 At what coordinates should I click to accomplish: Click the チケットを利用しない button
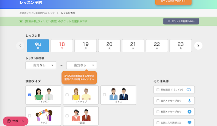pyautogui.click(x=181, y=21)
